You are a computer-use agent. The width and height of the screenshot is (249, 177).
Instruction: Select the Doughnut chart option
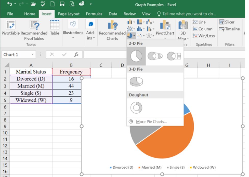pyautogui.click(x=136, y=107)
